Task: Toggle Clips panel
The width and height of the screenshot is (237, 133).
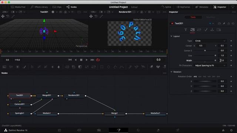Action: click(x=57, y=7)
